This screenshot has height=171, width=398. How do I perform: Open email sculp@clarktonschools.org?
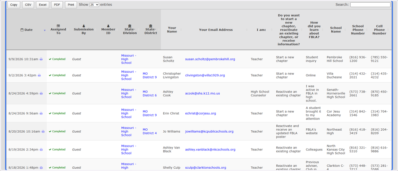click(206, 168)
